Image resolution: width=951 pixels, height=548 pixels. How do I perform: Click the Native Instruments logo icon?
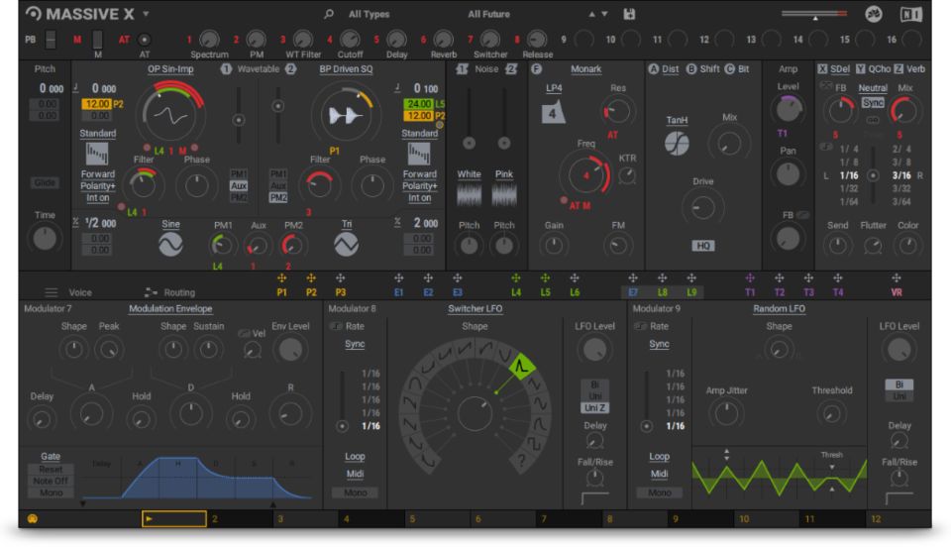click(x=912, y=14)
